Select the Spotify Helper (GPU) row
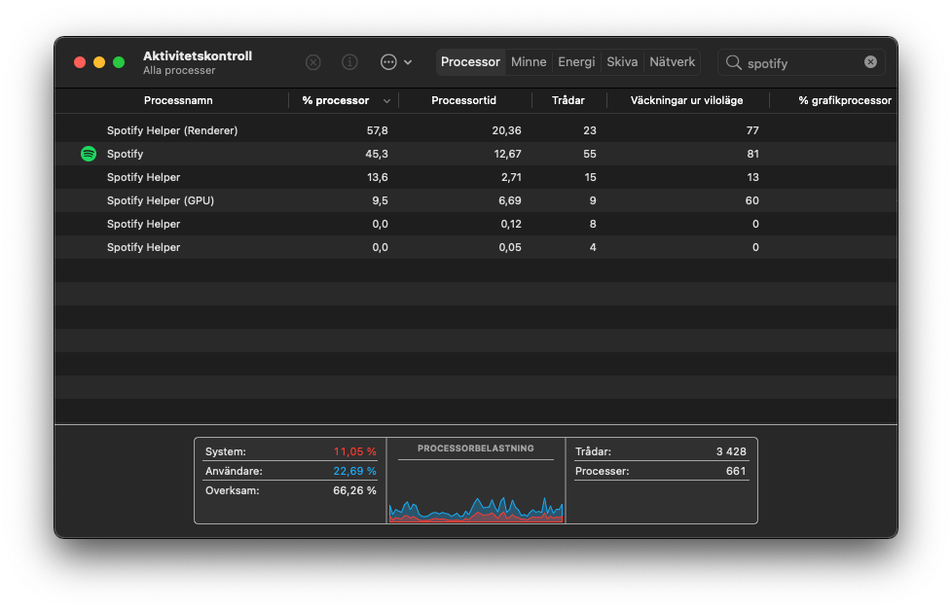 click(x=476, y=200)
